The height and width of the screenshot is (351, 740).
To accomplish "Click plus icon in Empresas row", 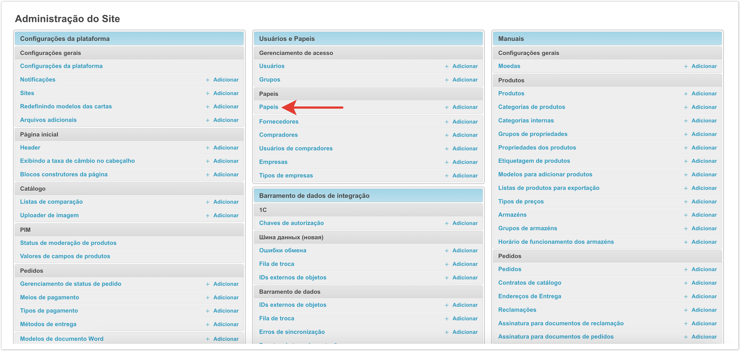I will click(x=446, y=162).
